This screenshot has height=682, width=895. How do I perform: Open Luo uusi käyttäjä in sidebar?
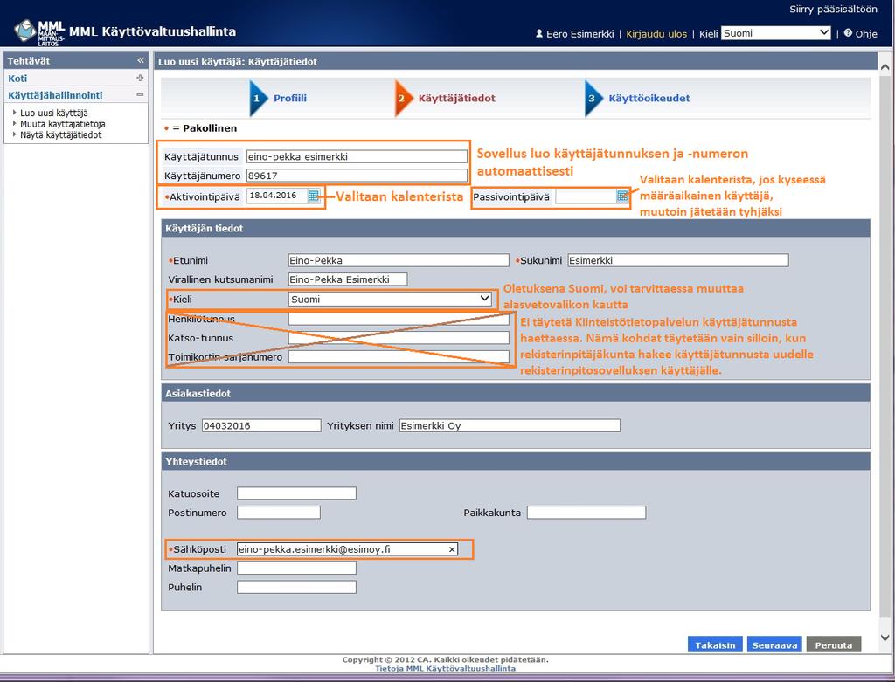point(53,113)
